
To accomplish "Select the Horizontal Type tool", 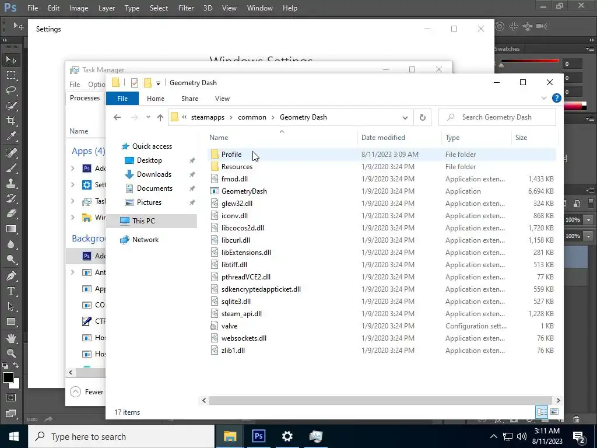I will (x=11, y=291).
